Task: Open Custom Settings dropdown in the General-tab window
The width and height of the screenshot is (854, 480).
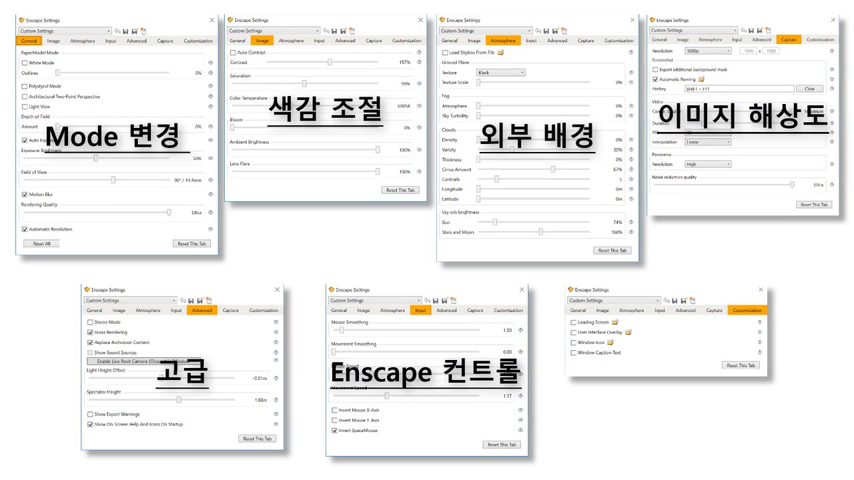Action: [65, 31]
